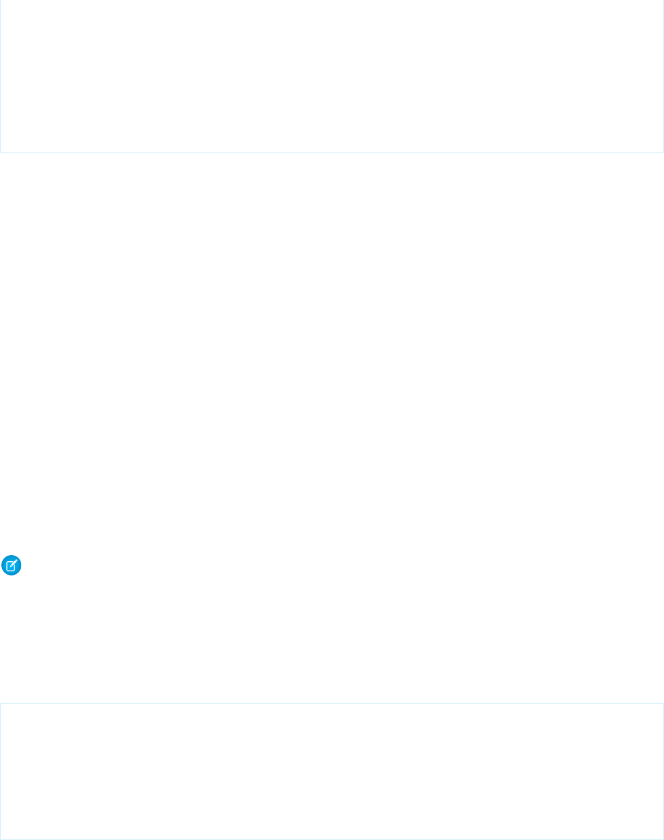
Task: Click the blue note pencil icon
Action: pos(12,565)
